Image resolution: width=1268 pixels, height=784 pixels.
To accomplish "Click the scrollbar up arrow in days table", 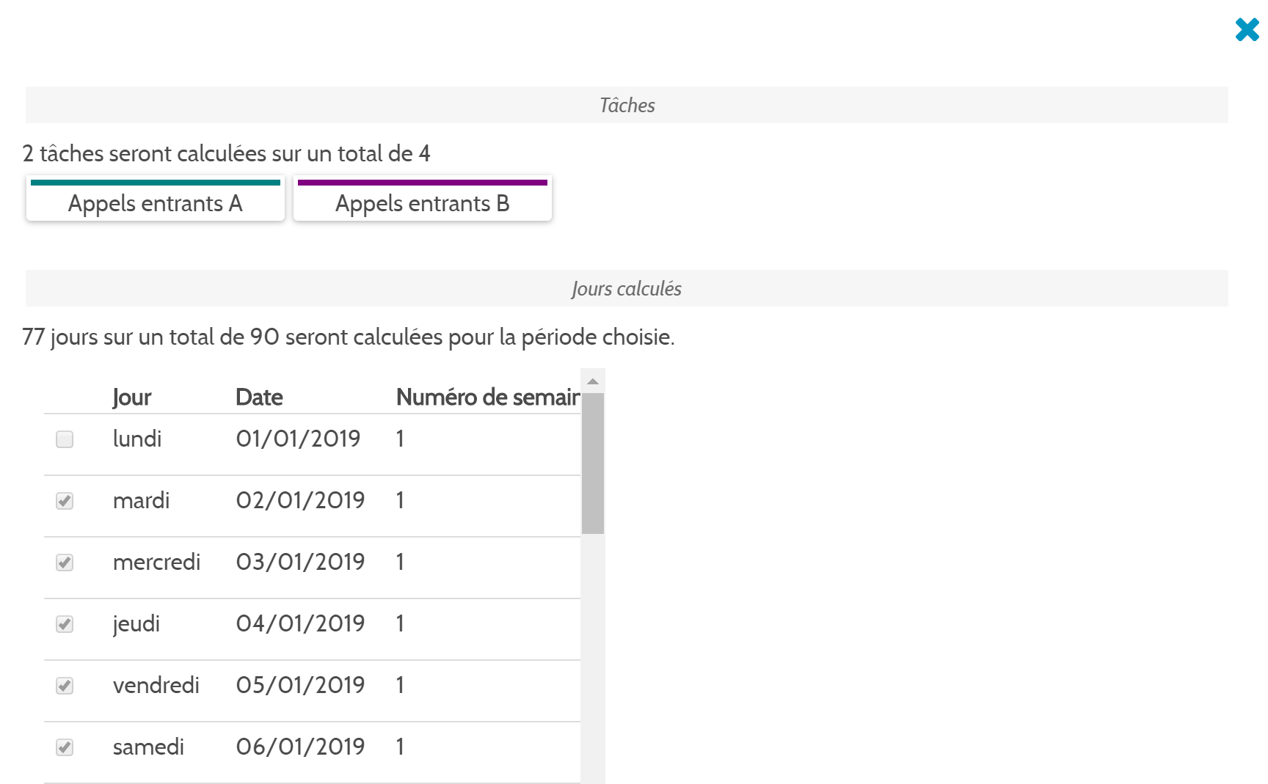I will 593,381.
